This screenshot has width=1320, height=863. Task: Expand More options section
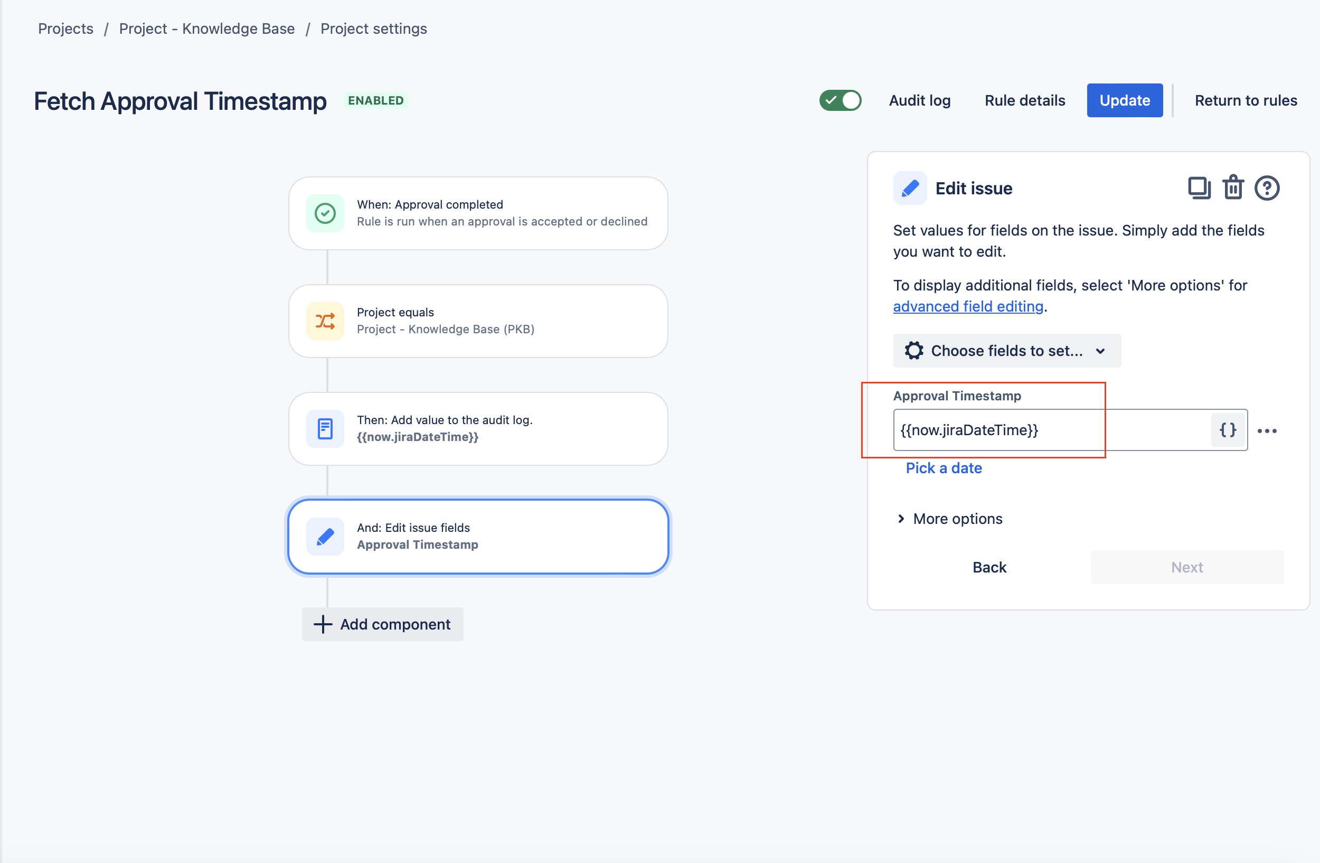[949, 519]
